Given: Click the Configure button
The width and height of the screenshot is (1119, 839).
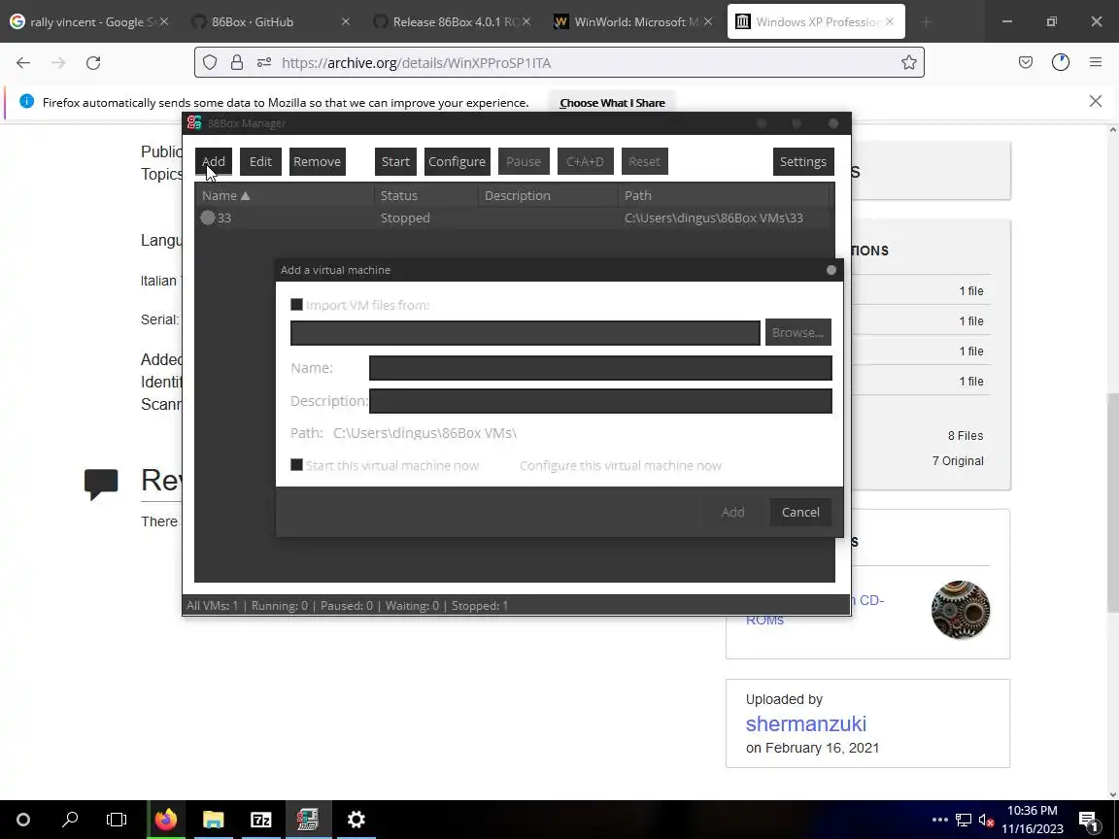Looking at the screenshot, I should tap(457, 161).
